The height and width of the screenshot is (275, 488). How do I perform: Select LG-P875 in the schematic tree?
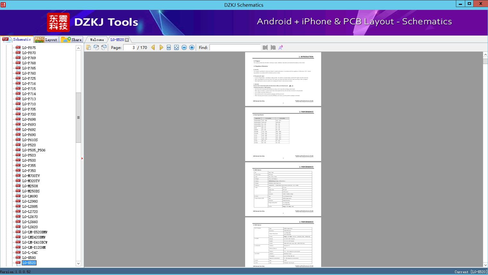point(29,48)
